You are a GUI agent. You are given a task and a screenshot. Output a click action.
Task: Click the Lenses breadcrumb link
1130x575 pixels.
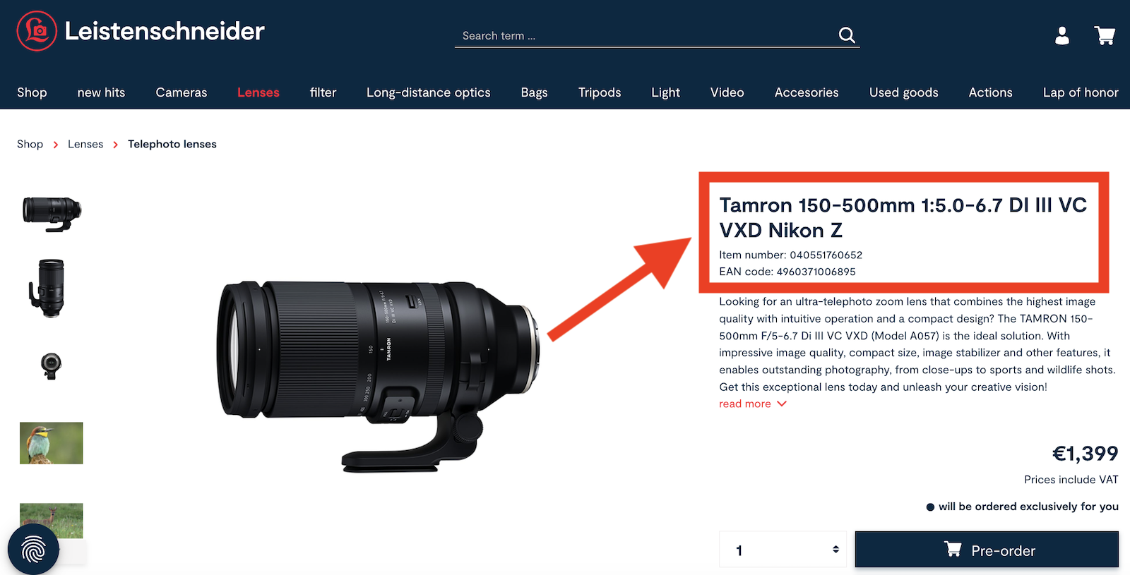pyautogui.click(x=85, y=144)
